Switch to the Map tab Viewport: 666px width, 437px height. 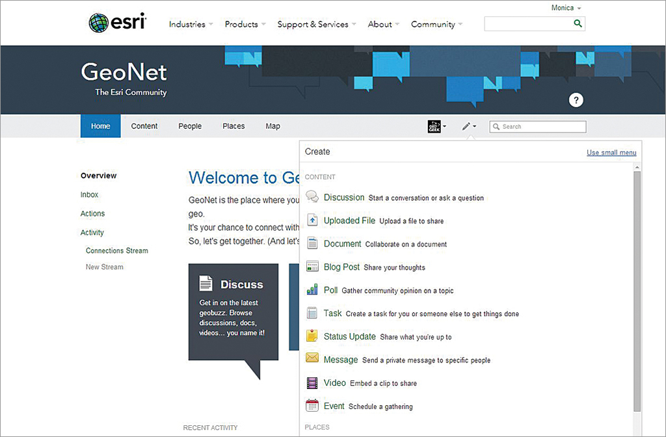[273, 126]
